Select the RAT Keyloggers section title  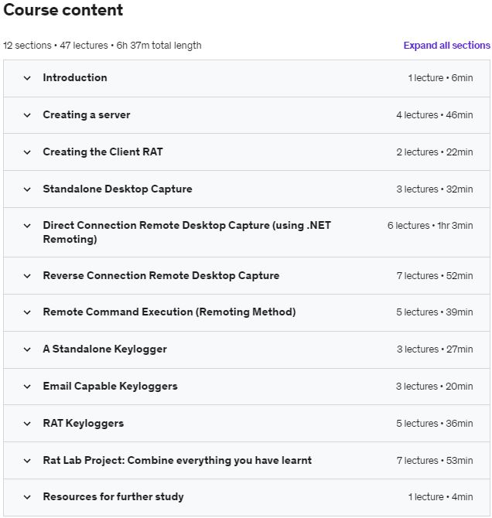tap(84, 424)
